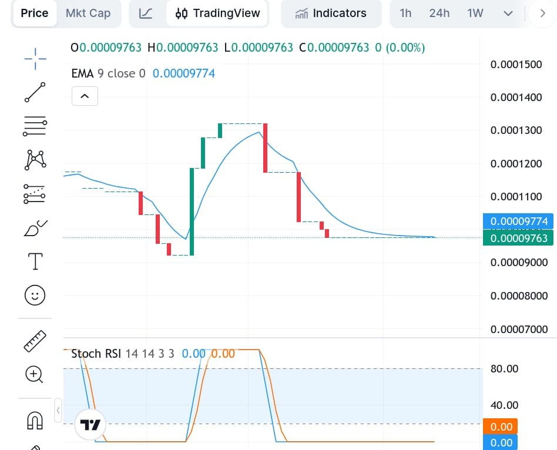Open the horizontal line tools
Viewport: 557px width, 450px height.
coord(35,126)
